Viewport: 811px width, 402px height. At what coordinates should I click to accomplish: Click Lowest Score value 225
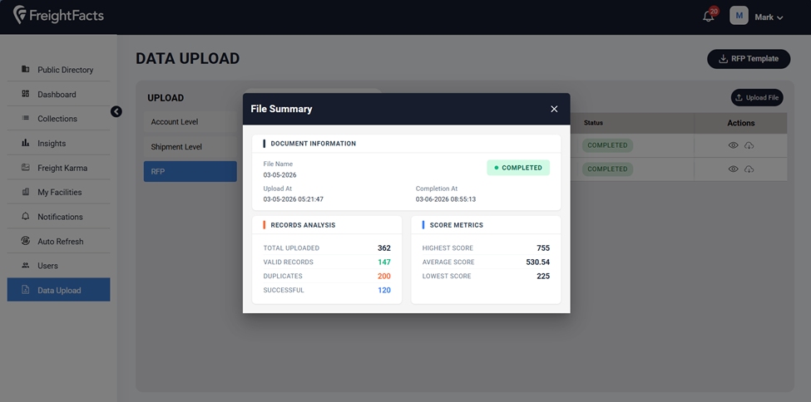point(543,276)
